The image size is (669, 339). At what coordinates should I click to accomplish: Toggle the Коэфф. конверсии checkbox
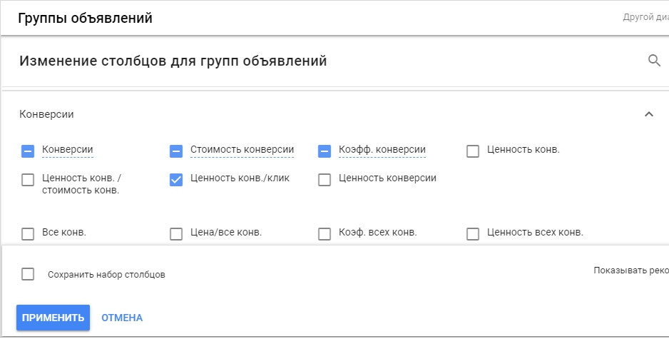(325, 151)
